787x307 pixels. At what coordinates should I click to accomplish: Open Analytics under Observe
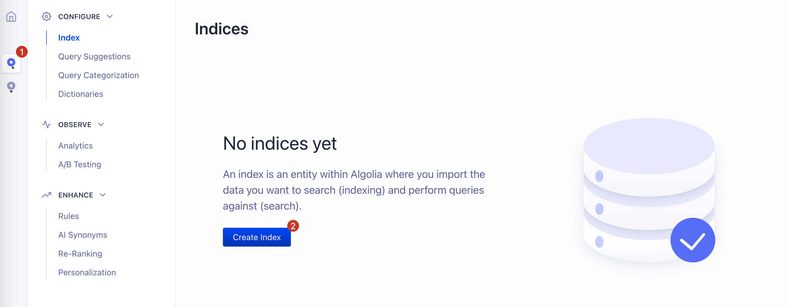pyautogui.click(x=76, y=146)
